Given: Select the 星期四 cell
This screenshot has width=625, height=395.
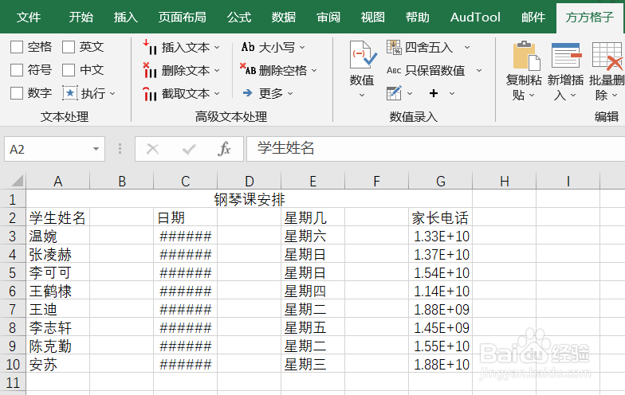Looking at the screenshot, I should [312, 291].
